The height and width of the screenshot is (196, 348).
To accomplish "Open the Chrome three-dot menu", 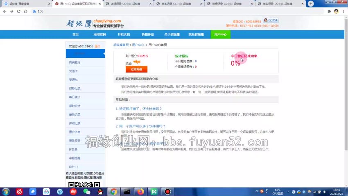I will [343, 11].
